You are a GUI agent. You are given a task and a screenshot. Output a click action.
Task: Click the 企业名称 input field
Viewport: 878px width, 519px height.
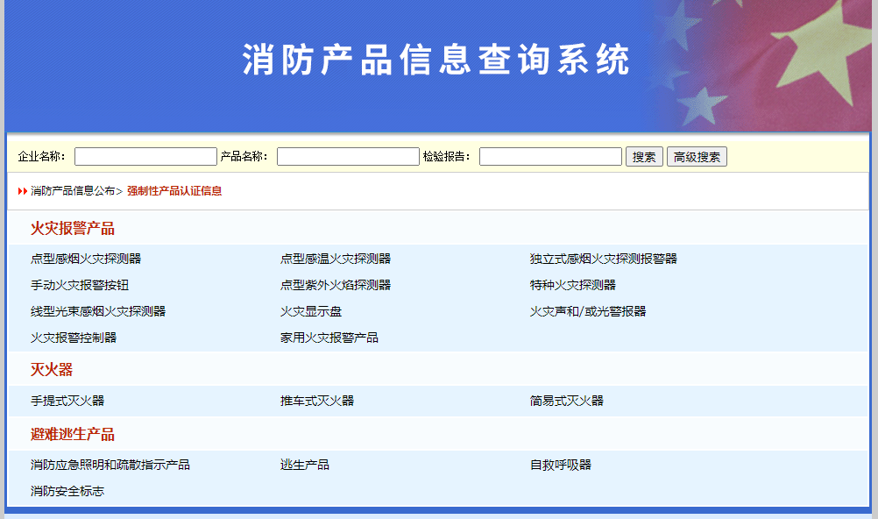tap(145, 155)
